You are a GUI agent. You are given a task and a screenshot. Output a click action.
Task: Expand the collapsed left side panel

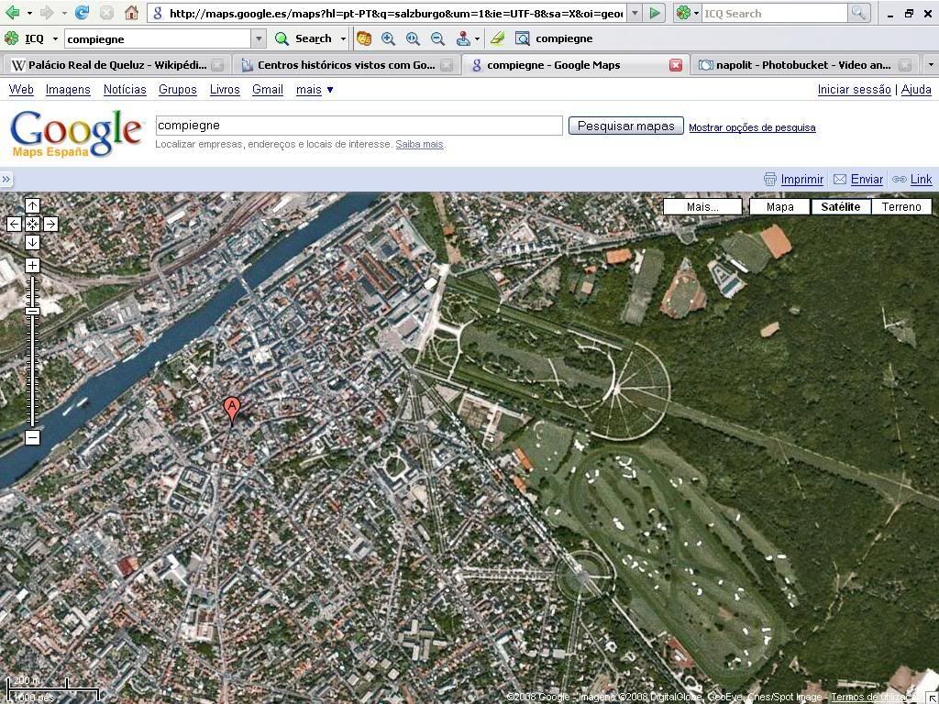tap(6, 180)
